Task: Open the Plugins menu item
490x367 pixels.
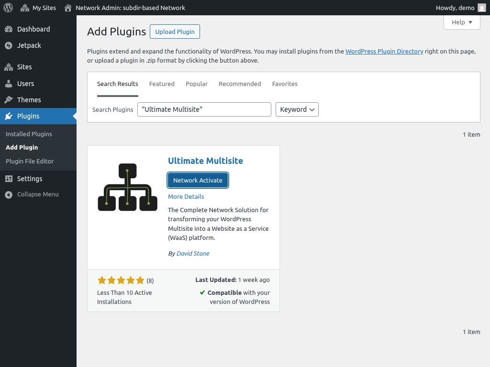Action: 38,116
